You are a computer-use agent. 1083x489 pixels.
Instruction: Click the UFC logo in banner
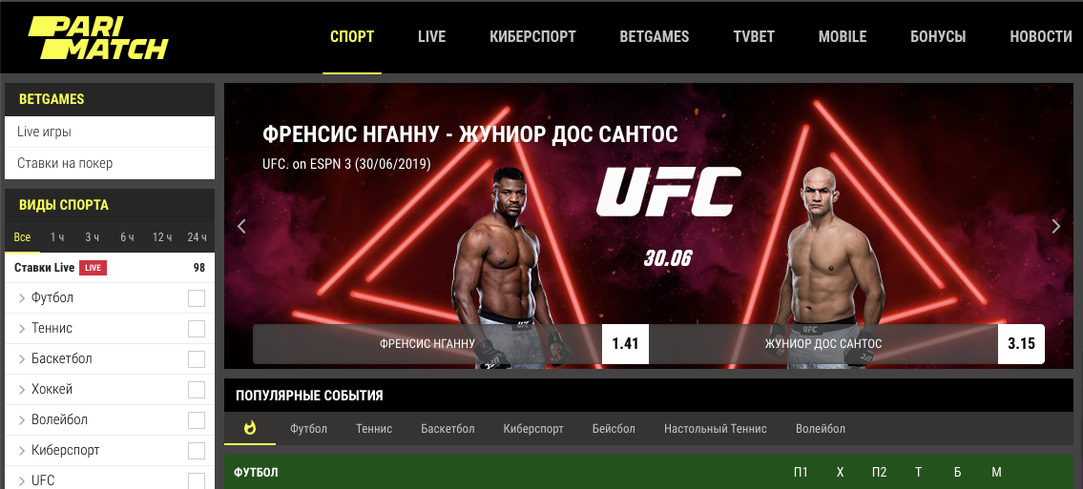point(668,191)
